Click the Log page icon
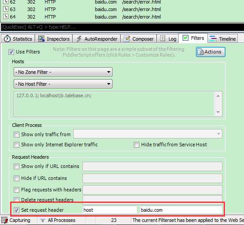Screen dimensions: 244x225 point(162,38)
